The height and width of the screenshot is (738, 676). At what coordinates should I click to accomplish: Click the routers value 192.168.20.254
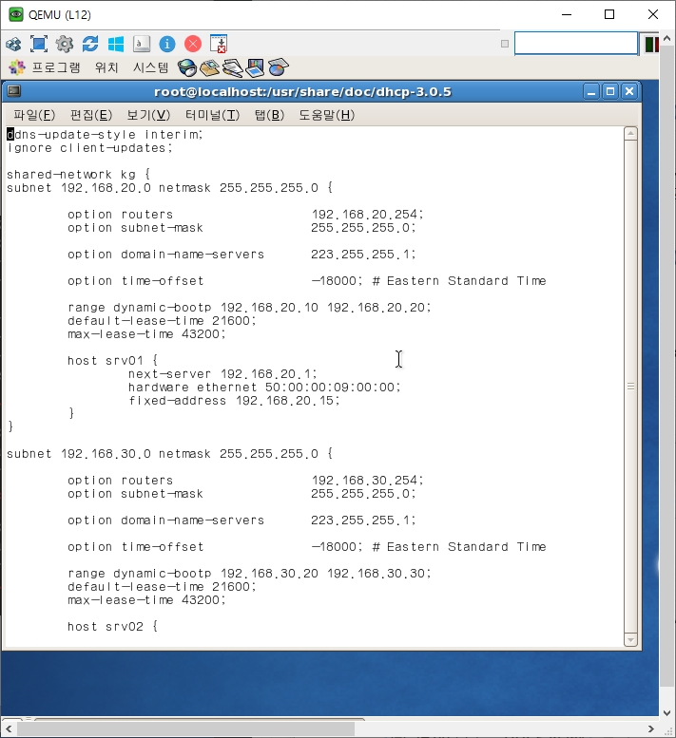pos(367,215)
